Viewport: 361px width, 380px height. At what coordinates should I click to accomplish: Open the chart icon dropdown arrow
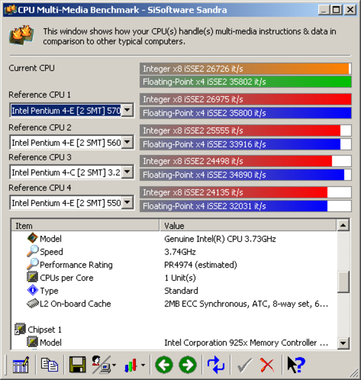(143, 365)
